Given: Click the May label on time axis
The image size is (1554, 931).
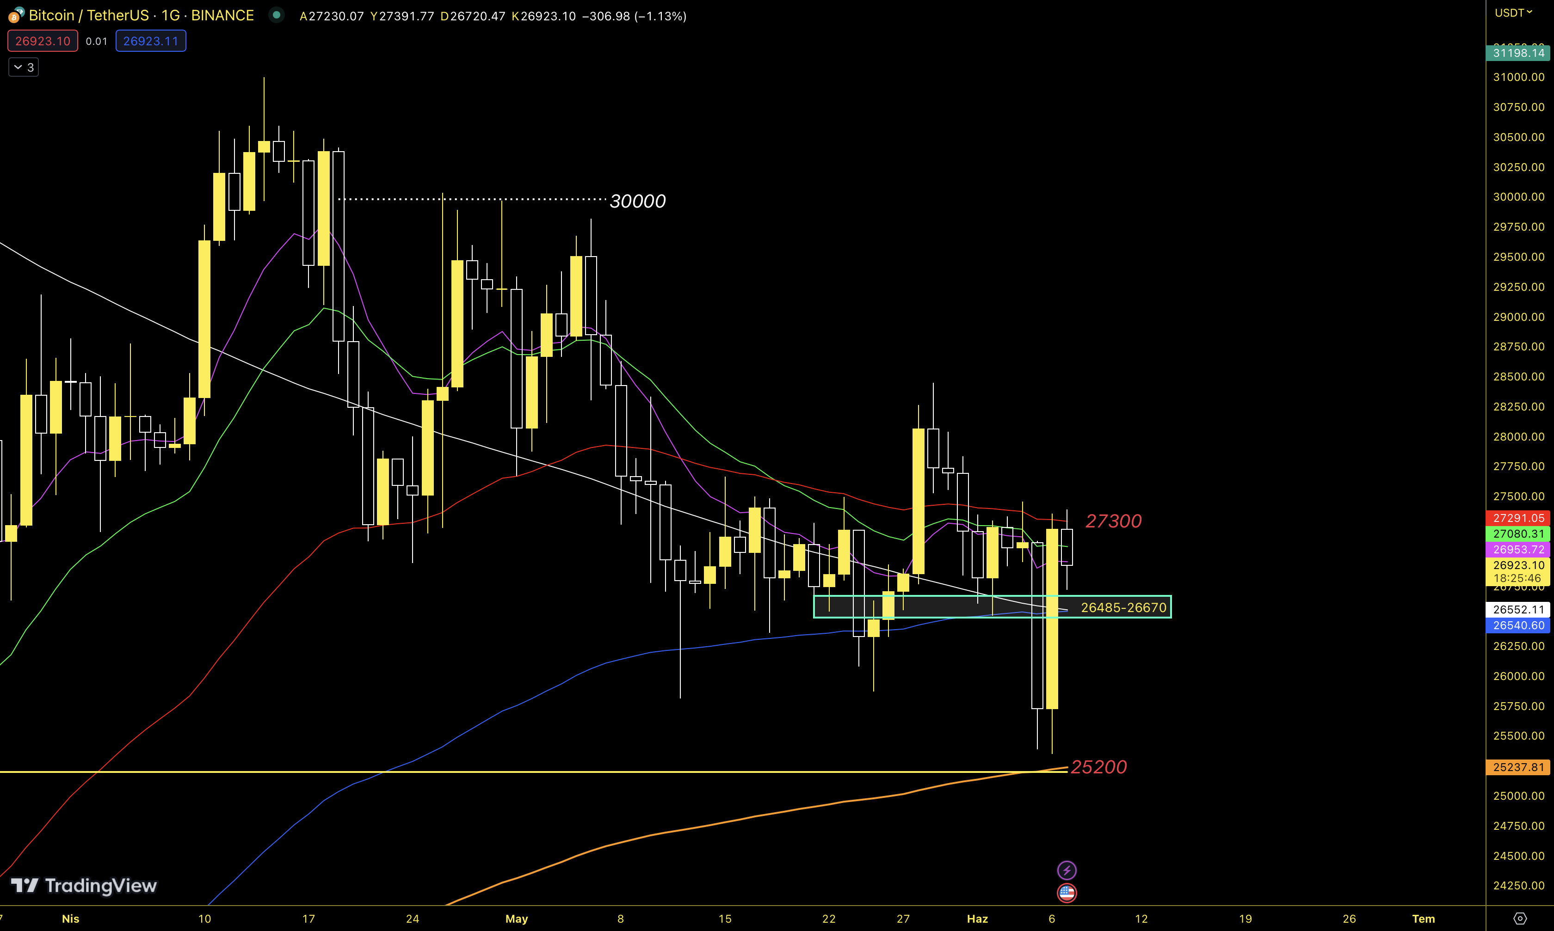Looking at the screenshot, I should coord(517,919).
